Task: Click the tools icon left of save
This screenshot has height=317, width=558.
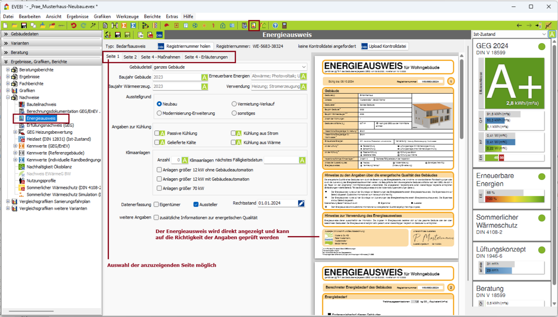Action: coord(108,35)
